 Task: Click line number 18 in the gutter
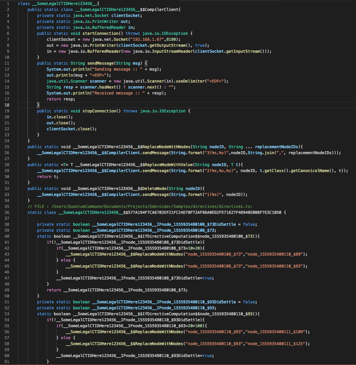7,105
